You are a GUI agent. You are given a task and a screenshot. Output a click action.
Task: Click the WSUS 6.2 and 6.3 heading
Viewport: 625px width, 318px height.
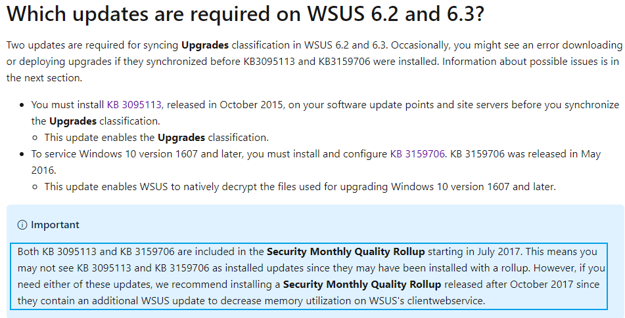click(246, 14)
